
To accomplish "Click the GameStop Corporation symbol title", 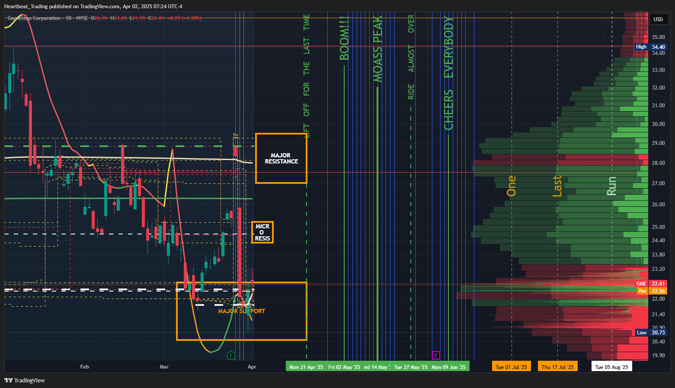I will tap(34, 18).
